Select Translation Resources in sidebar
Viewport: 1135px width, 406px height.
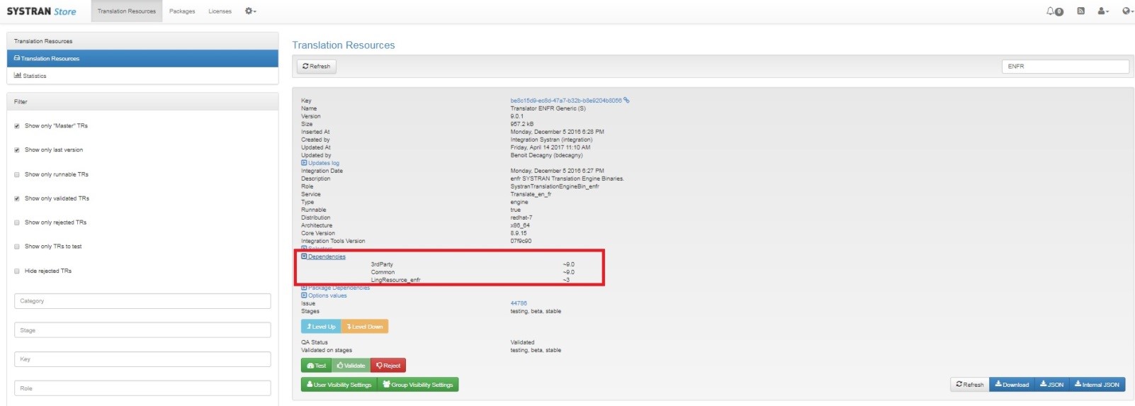tap(142, 58)
